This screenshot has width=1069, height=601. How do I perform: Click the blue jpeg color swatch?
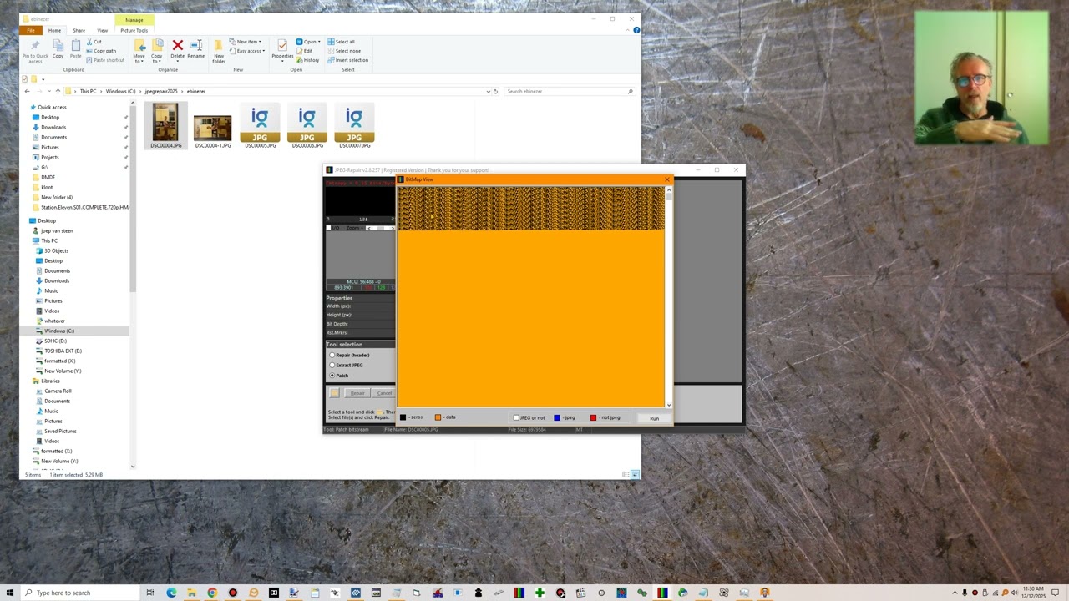click(x=557, y=417)
